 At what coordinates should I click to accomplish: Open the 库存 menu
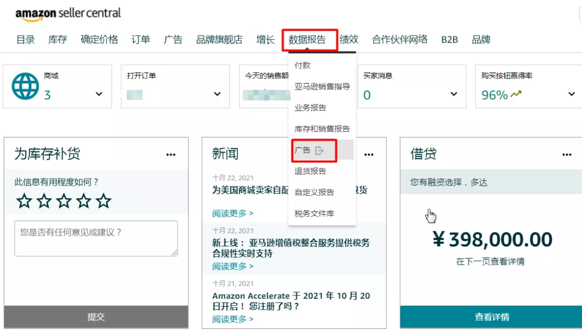pyautogui.click(x=58, y=39)
